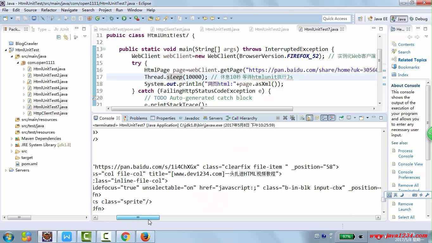Click the Chrome taskbar icon
This screenshot has width=432, height=243.
[126, 236]
